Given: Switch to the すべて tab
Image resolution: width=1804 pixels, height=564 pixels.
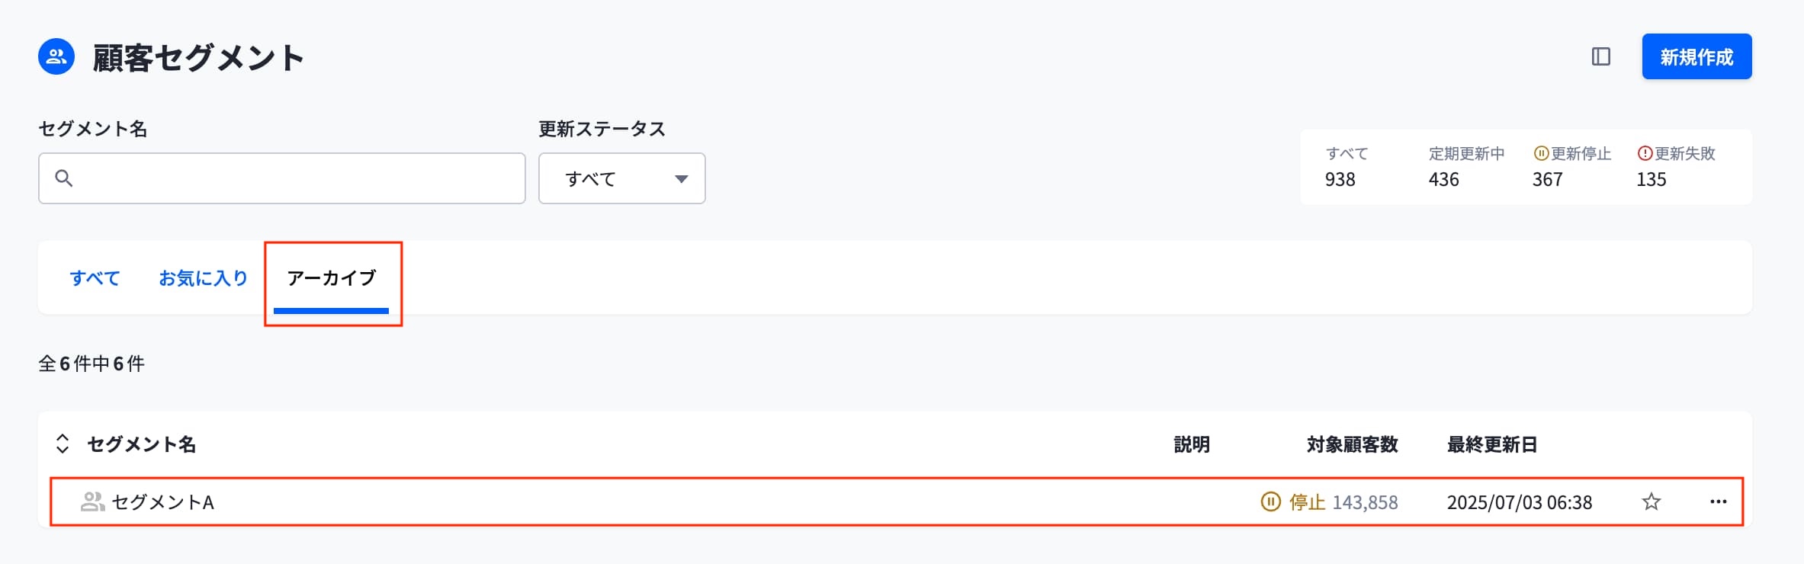Looking at the screenshot, I should pyautogui.click(x=95, y=278).
